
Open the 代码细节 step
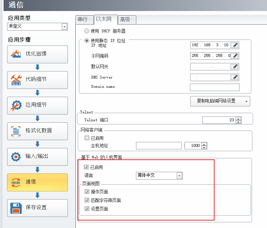click(37, 80)
